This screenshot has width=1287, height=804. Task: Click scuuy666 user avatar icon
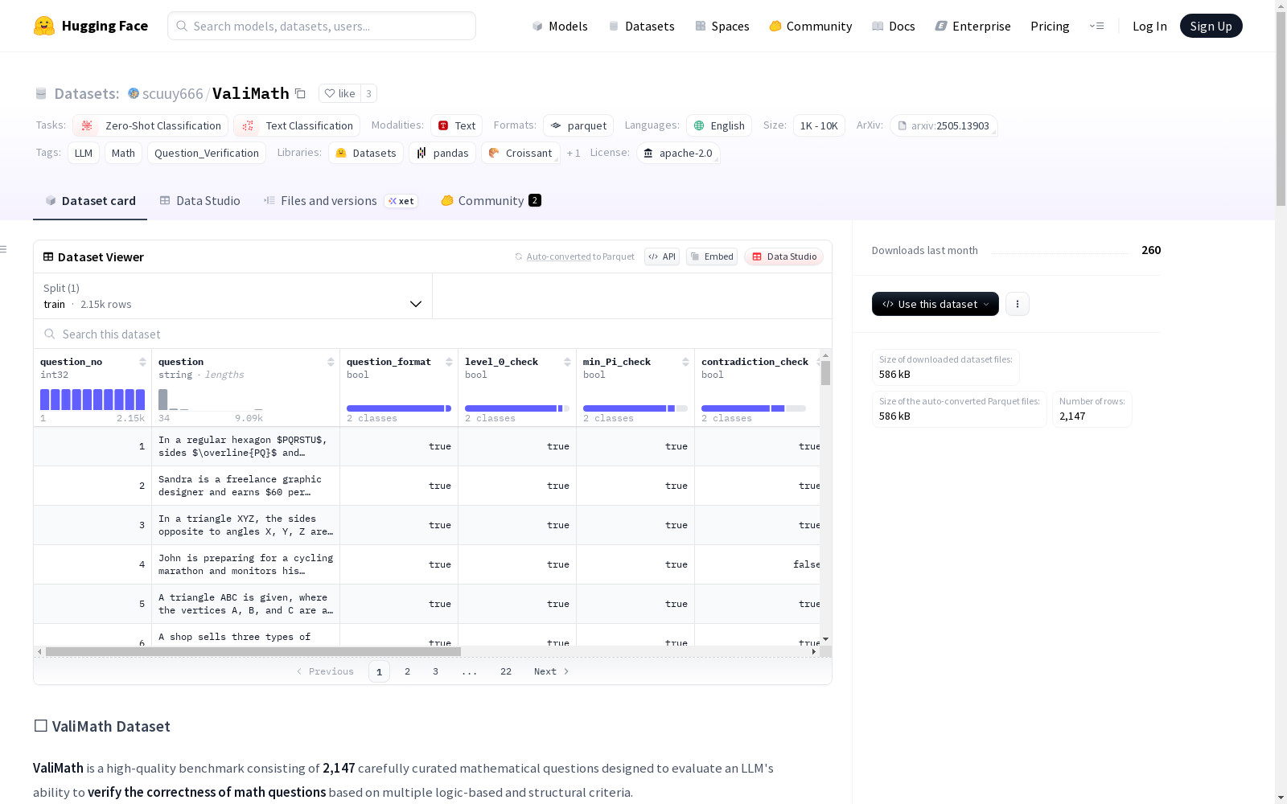134,93
